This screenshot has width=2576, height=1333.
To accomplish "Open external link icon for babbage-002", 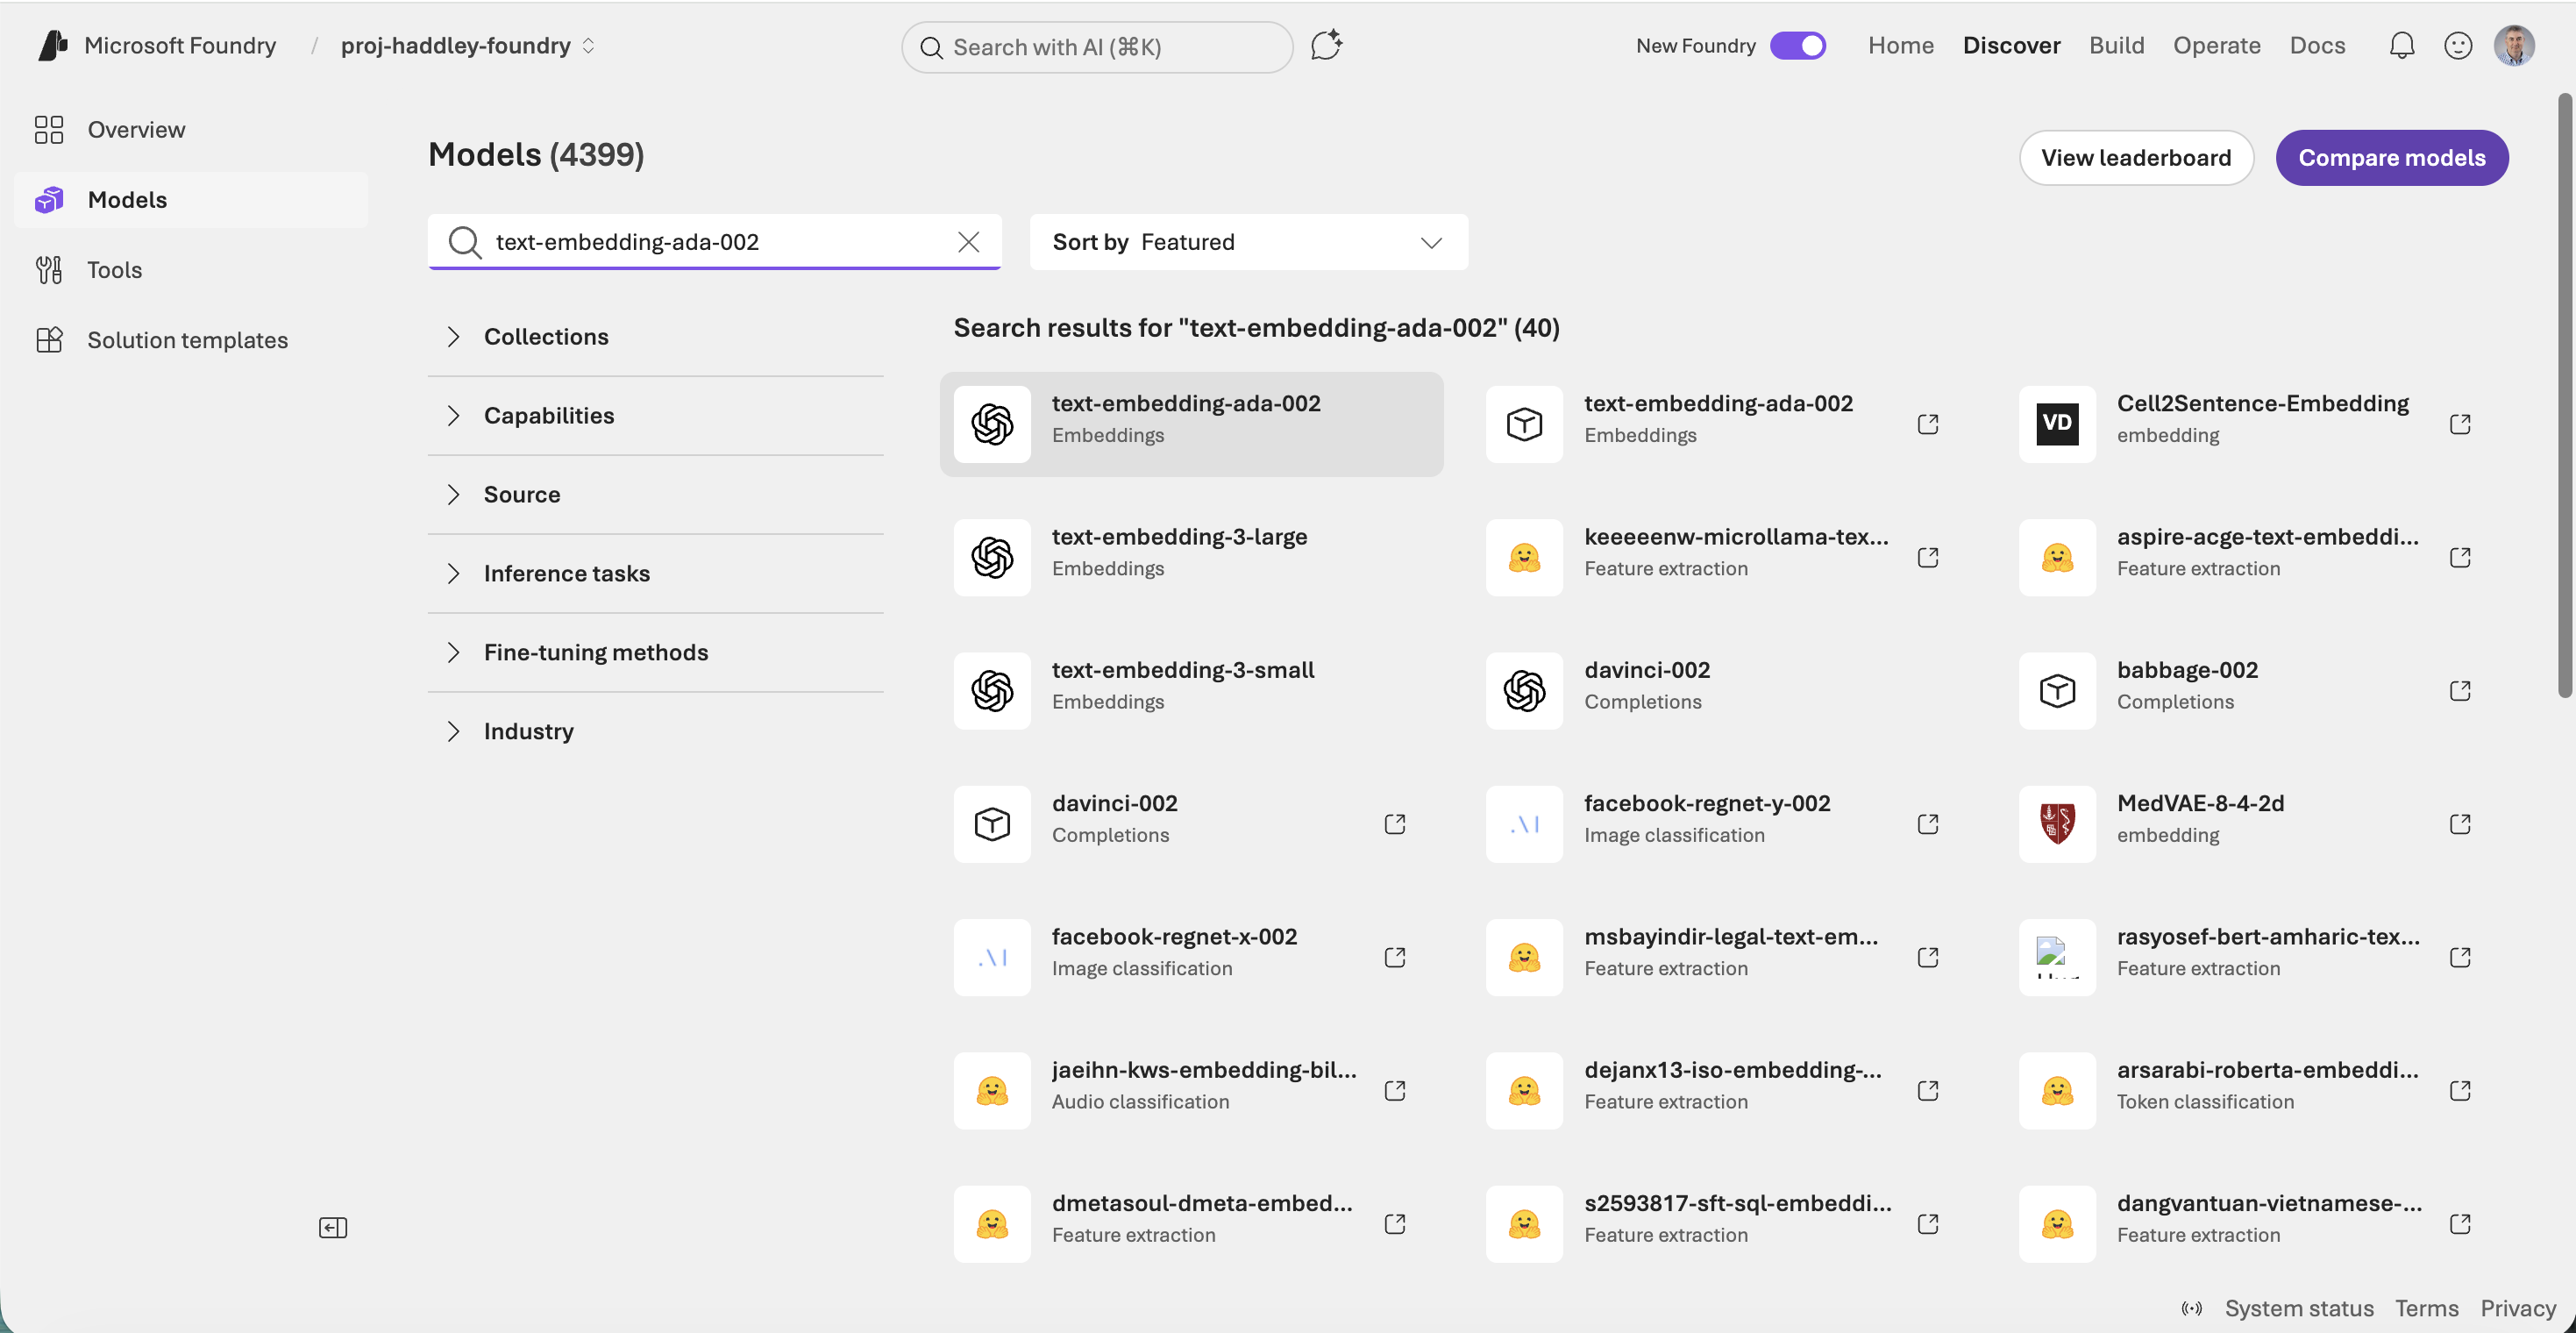I will pyautogui.click(x=2460, y=690).
